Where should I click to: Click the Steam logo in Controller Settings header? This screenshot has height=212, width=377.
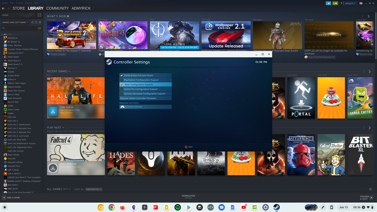click(x=109, y=62)
